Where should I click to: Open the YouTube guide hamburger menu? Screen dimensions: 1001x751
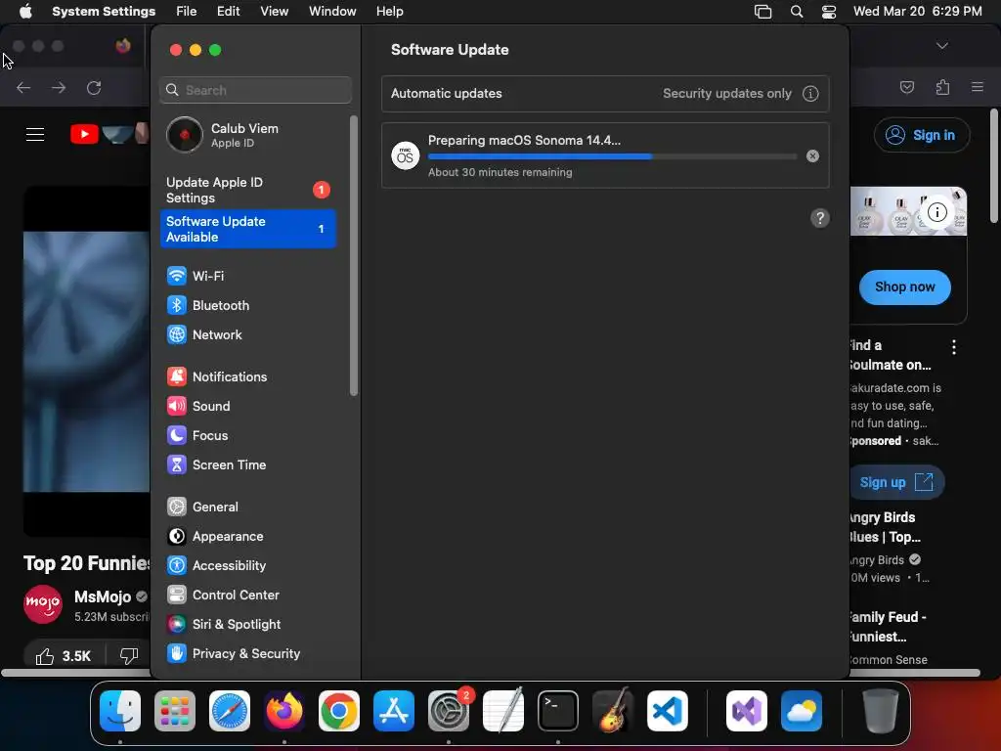(35, 135)
